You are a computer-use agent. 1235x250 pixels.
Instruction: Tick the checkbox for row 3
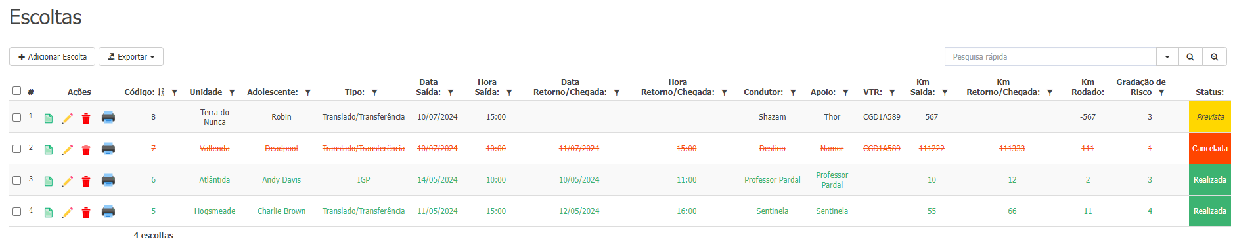(17, 180)
